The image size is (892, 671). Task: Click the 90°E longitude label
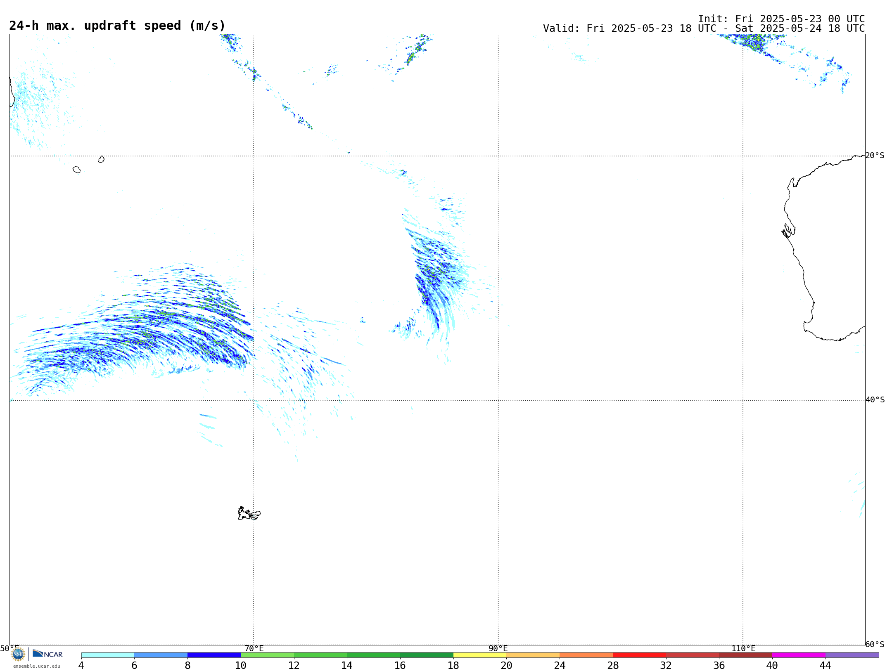[x=498, y=649]
